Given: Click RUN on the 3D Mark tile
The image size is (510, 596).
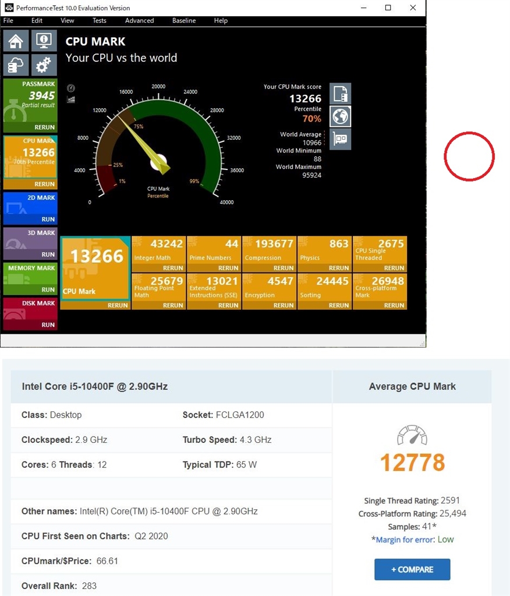Looking at the screenshot, I should (48, 254).
